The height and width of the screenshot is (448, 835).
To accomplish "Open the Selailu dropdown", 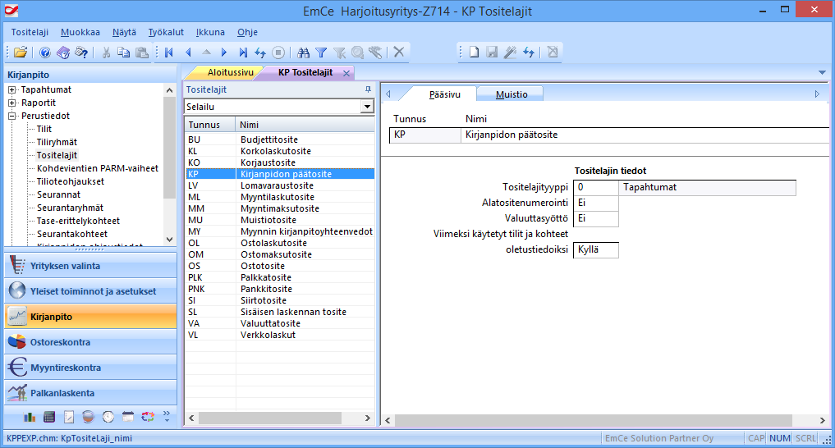I will pyautogui.click(x=367, y=107).
